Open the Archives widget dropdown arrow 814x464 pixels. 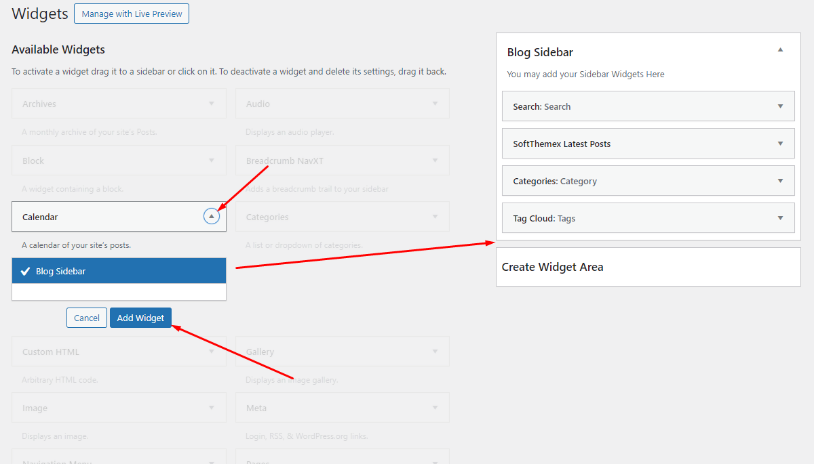click(x=212, y=104)
